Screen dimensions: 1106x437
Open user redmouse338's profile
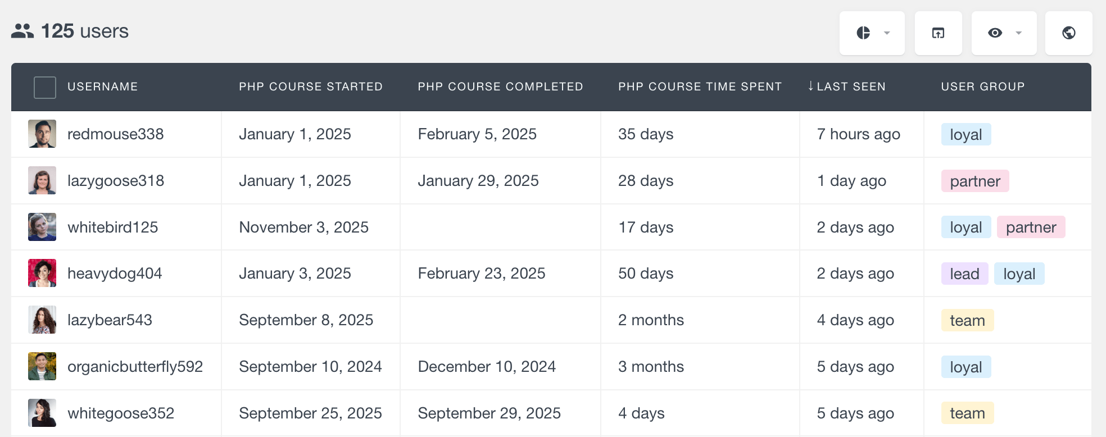[115, 134]
